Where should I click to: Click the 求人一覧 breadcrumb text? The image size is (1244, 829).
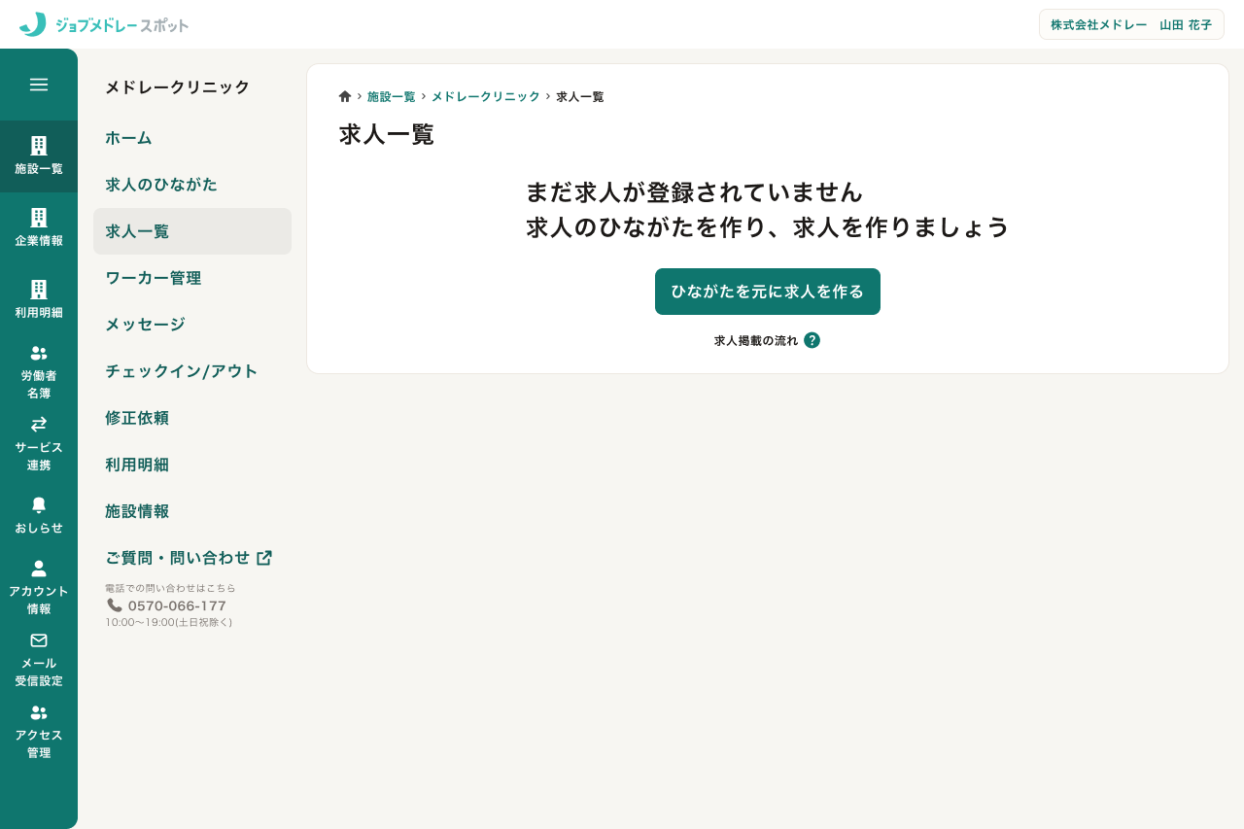pyautogui.click(x=580, y=96)
